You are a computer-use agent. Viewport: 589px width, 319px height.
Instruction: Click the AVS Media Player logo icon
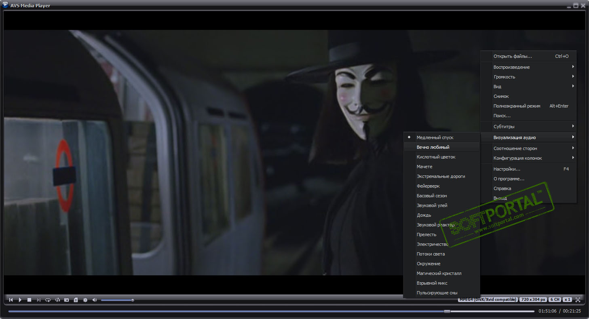5,5
